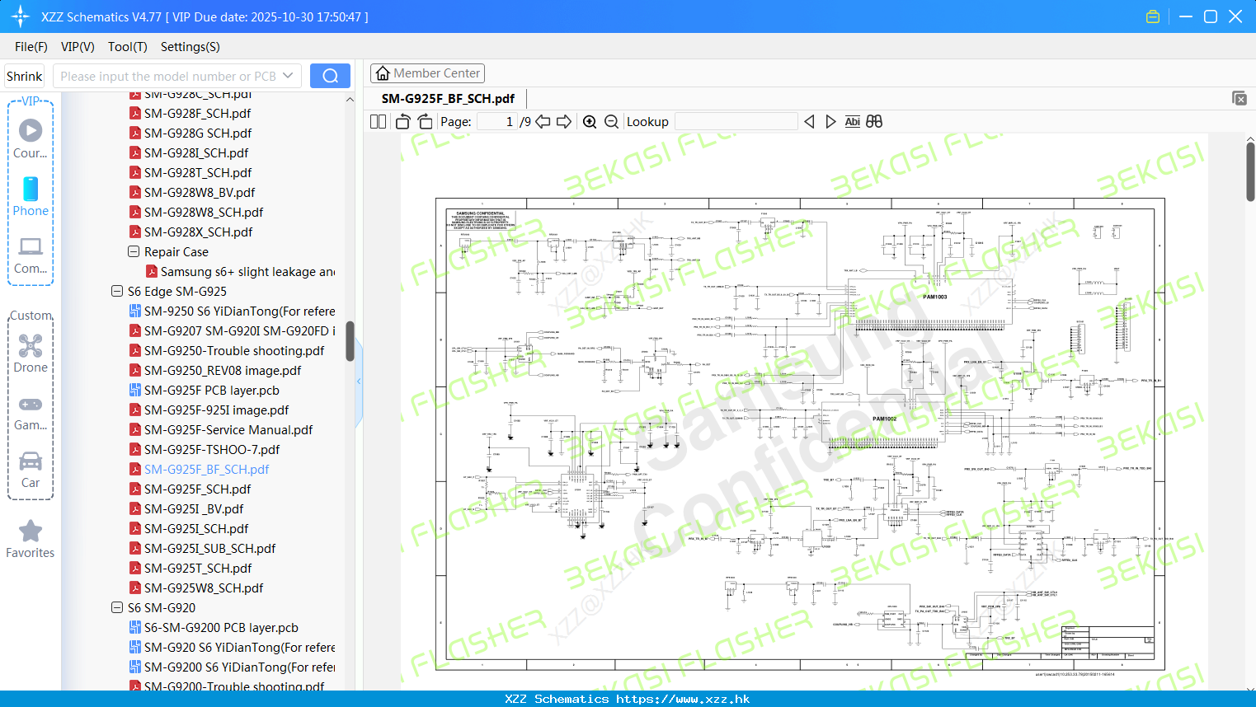Rotate page counterclockwise icon
Screen dimensions: 1256x707
(x=402, y=121)
